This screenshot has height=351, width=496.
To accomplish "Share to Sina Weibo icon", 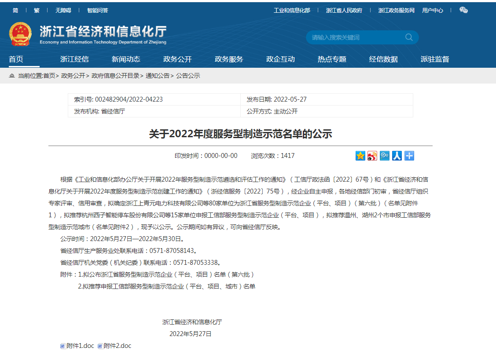I will pos(372,156).
